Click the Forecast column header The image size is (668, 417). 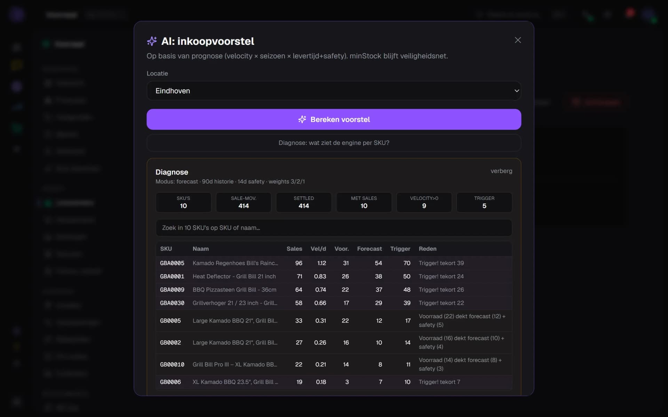[369, 249]
